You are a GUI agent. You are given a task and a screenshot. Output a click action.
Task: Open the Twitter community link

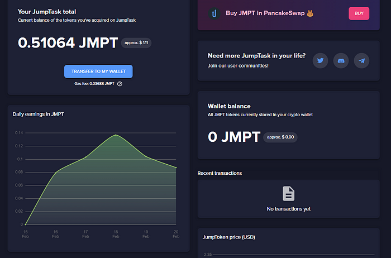320,60
